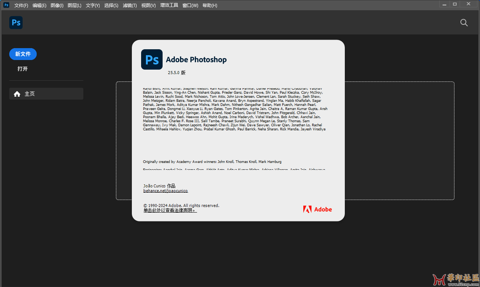
Task: Click the credits line starting 'Castillo, Mihaela Hahlov'
Action: (234, 129)
